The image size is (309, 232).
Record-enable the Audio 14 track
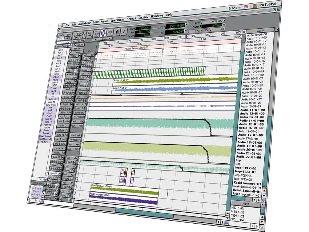pos(57,140)
